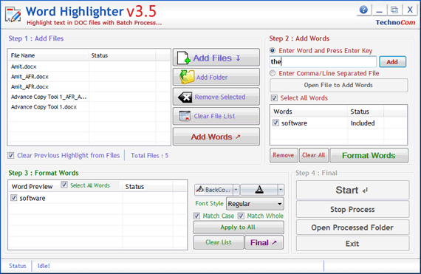Click the Total Files : 5 label
This screenshot has height=274, width=421.
(149, 155)
